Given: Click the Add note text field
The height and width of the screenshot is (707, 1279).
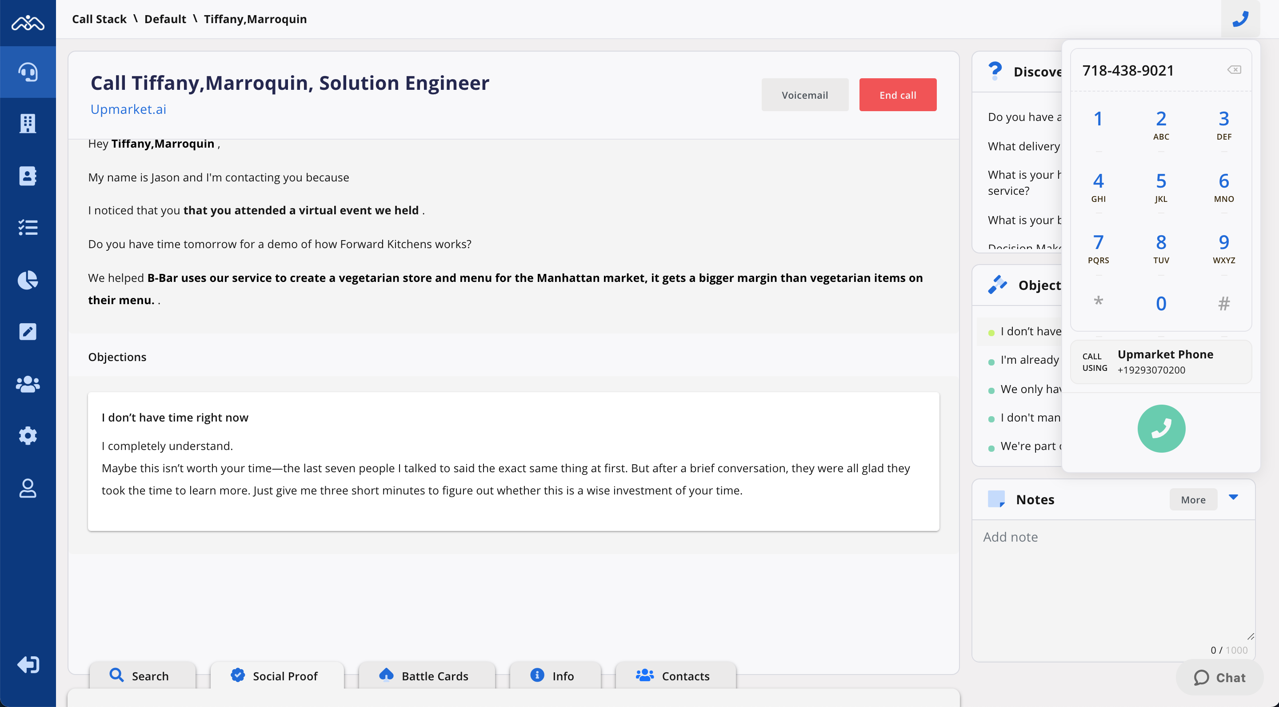Looking at the screenshot, I should point(1112,581).
